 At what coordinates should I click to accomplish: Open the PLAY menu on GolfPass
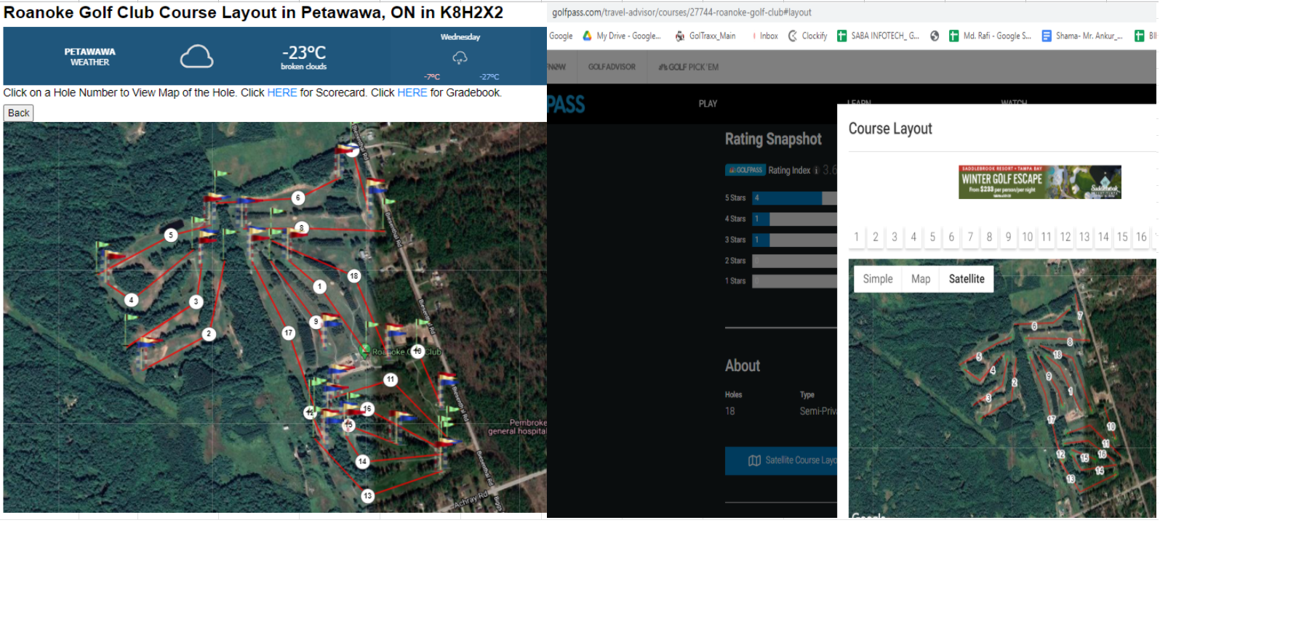708,104
